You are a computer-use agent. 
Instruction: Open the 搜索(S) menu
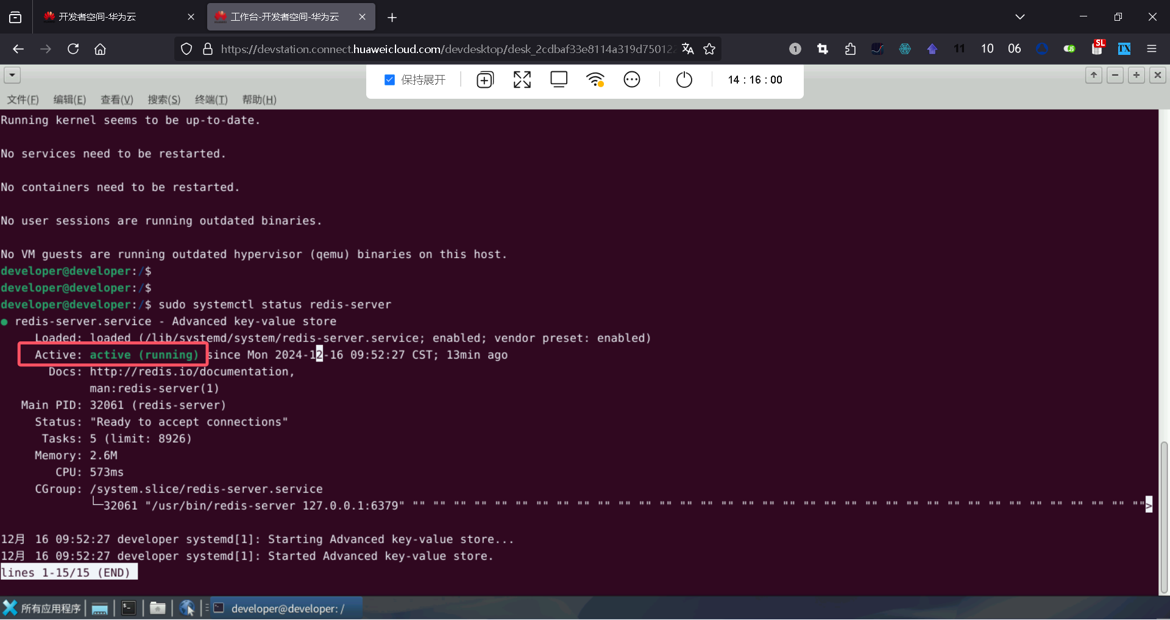164,99
